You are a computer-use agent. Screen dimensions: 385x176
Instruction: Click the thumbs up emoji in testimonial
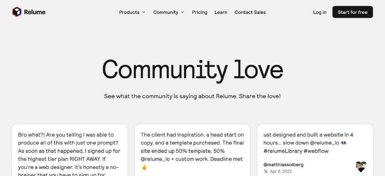coord(144,167)
